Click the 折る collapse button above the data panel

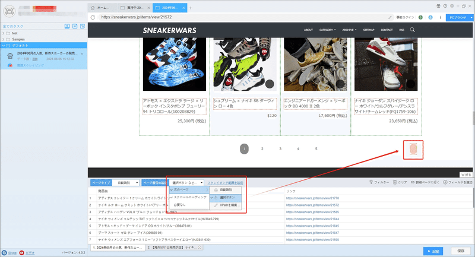coord(466,174)
